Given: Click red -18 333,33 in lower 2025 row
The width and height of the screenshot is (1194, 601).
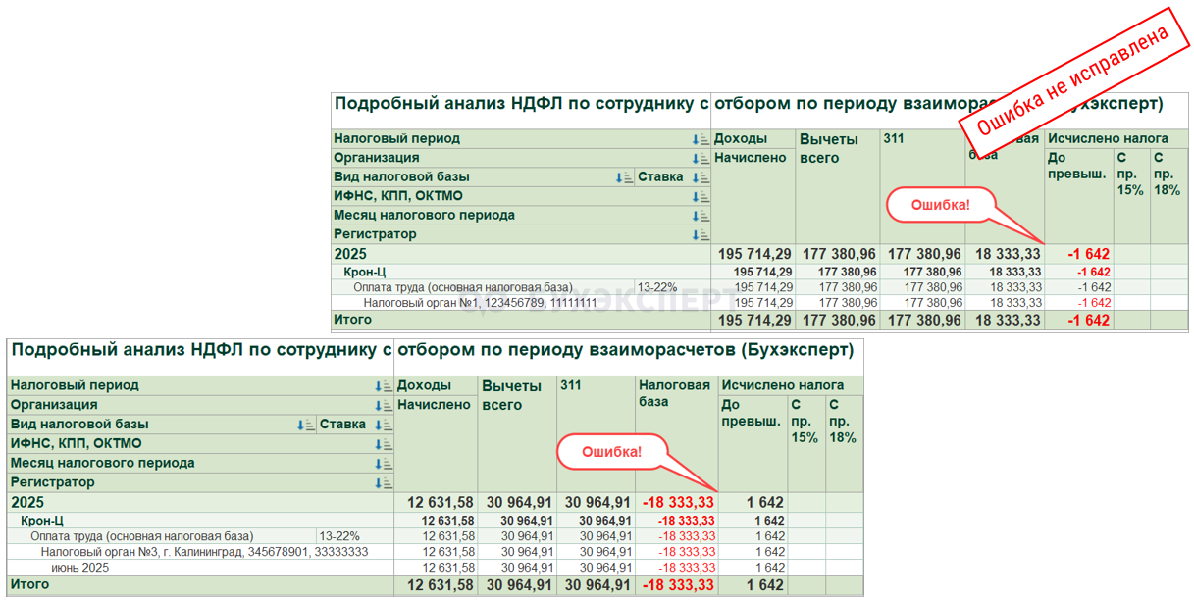Looking at the screenshot, I should coord(678,503).
